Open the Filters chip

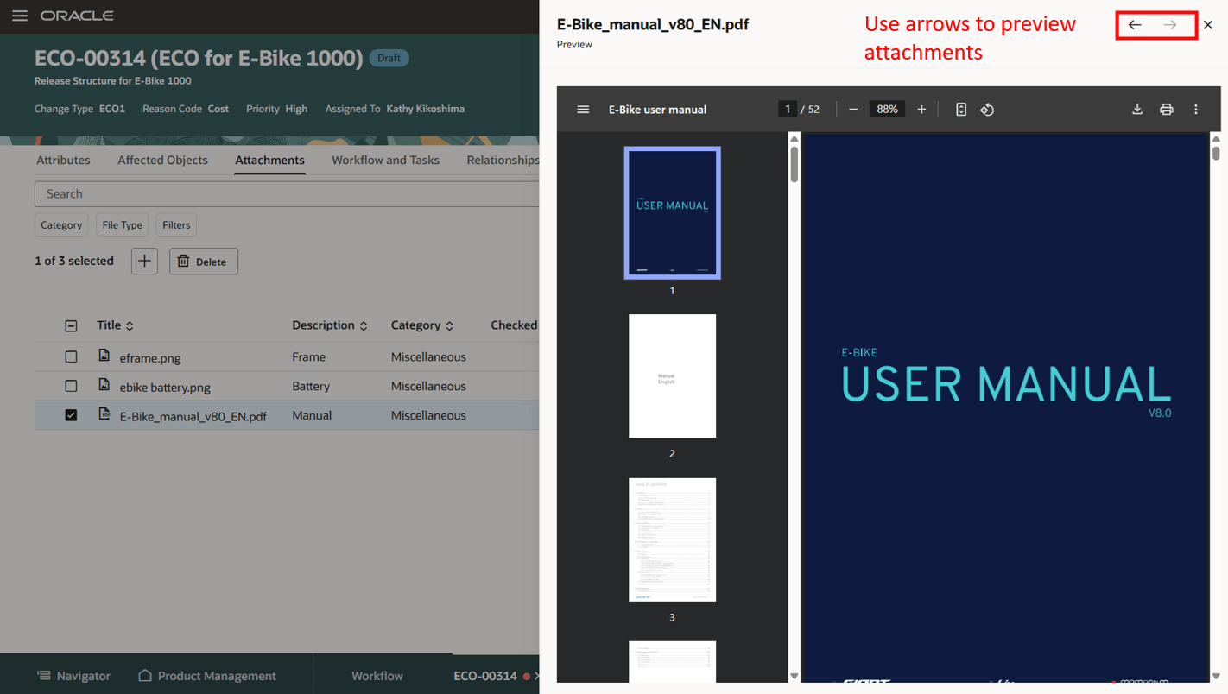176,225
